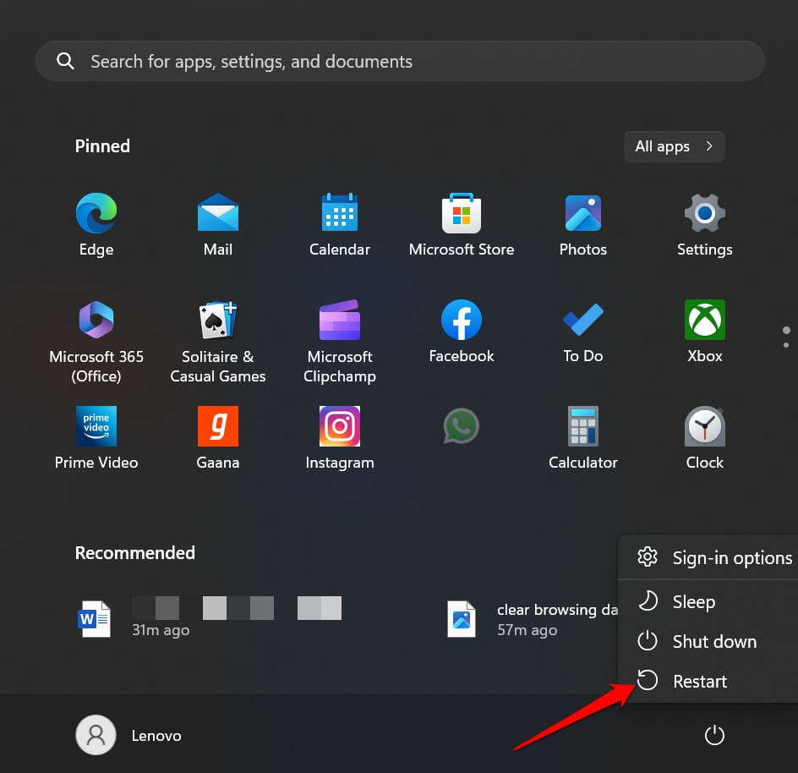798x773 pixels.
Task: Open Windows Settings
Action: (704, 213)
